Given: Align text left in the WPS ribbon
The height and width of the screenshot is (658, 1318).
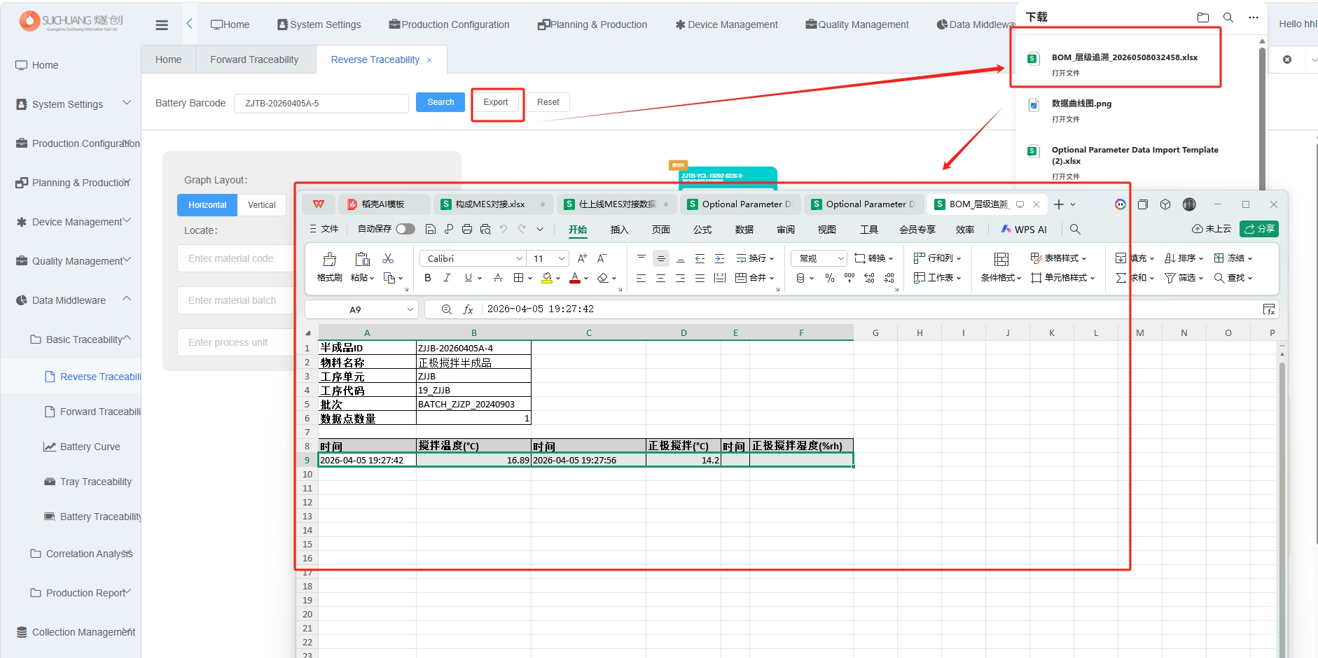Looking at the screenshot, I should pyautogui.click(x=641, y=278).
